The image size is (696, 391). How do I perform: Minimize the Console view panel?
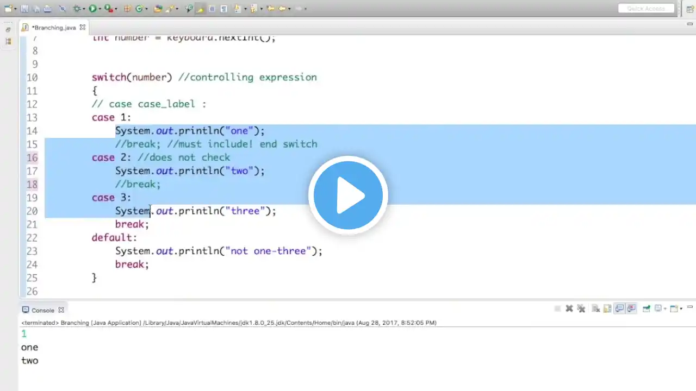tap(690, 307)
